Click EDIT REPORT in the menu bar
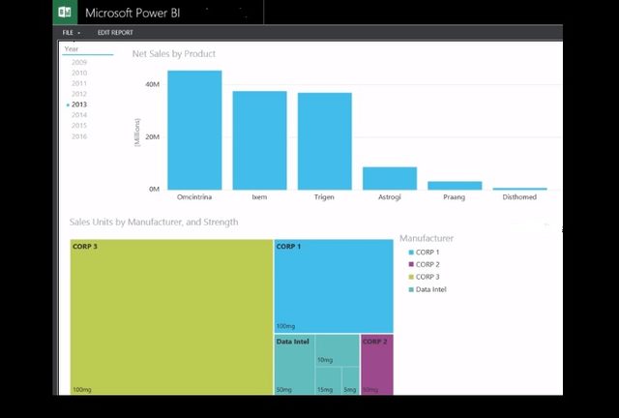 [x=115, y=32]
